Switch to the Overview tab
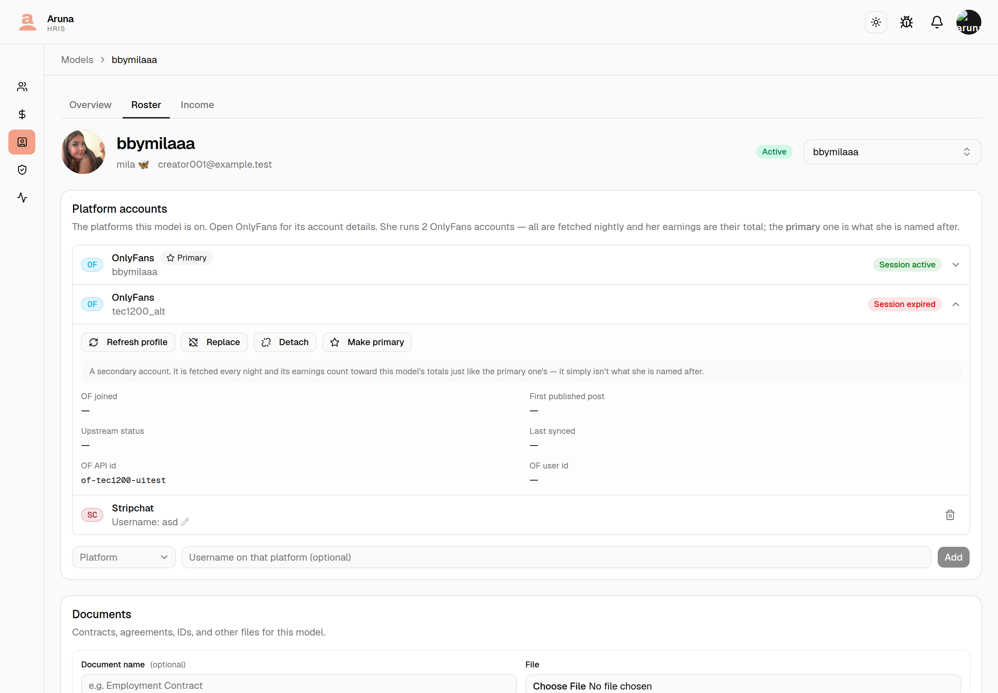Screen dimensions: 998x693 click(x=90, y=105)
